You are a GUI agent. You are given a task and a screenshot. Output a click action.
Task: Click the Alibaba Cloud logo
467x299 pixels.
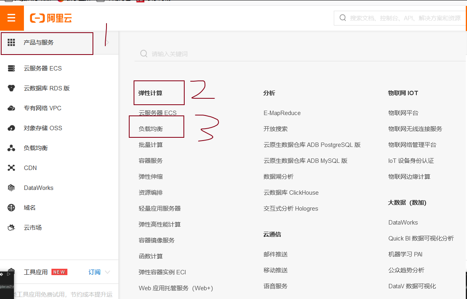(51, 18)
